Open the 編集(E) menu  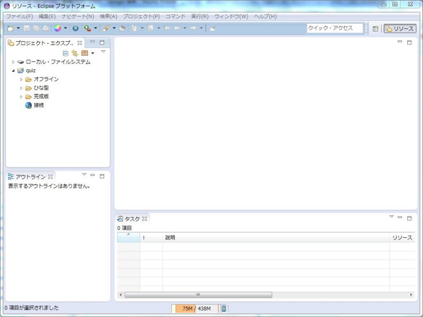(x=47, y=16)
